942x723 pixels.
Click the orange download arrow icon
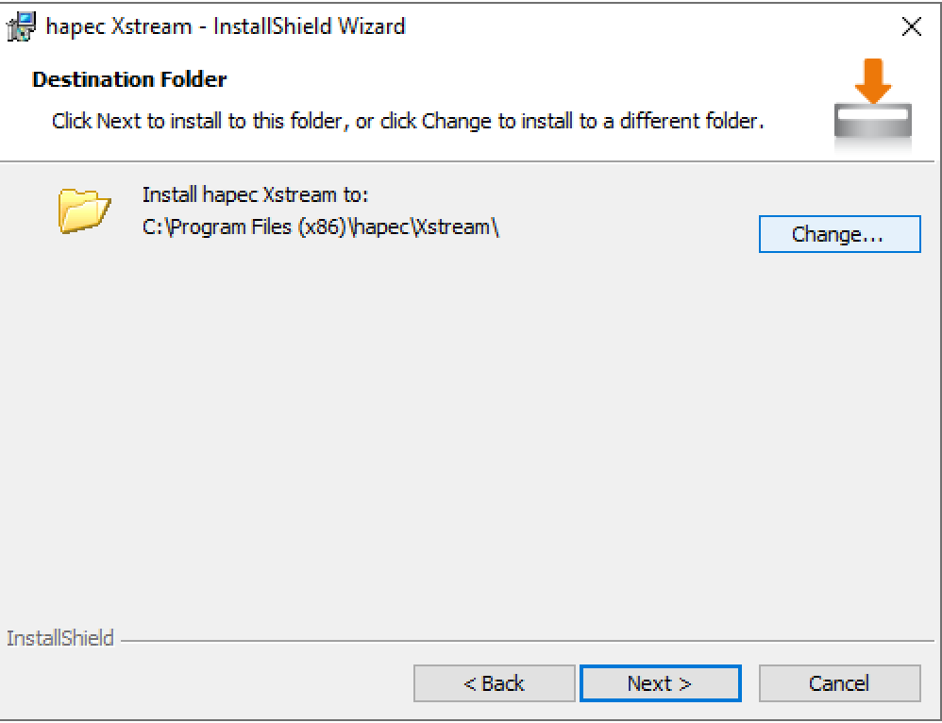click(875, 81)
